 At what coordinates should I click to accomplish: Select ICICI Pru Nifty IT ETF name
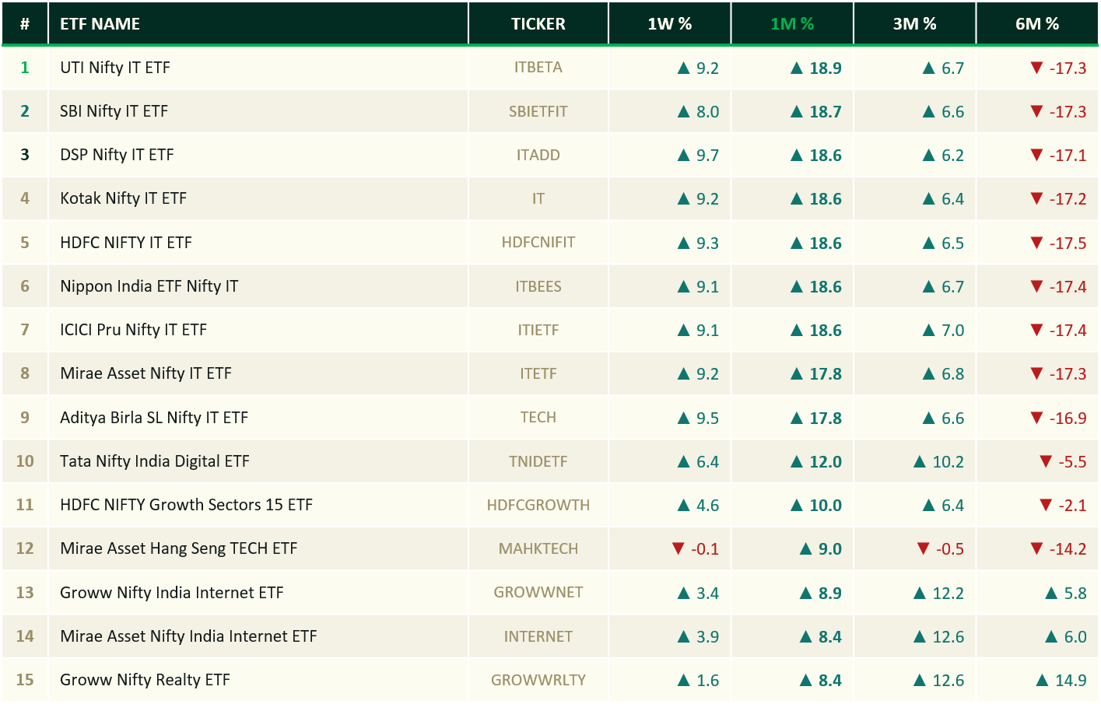pyautogui.click(x=134, y=330)
